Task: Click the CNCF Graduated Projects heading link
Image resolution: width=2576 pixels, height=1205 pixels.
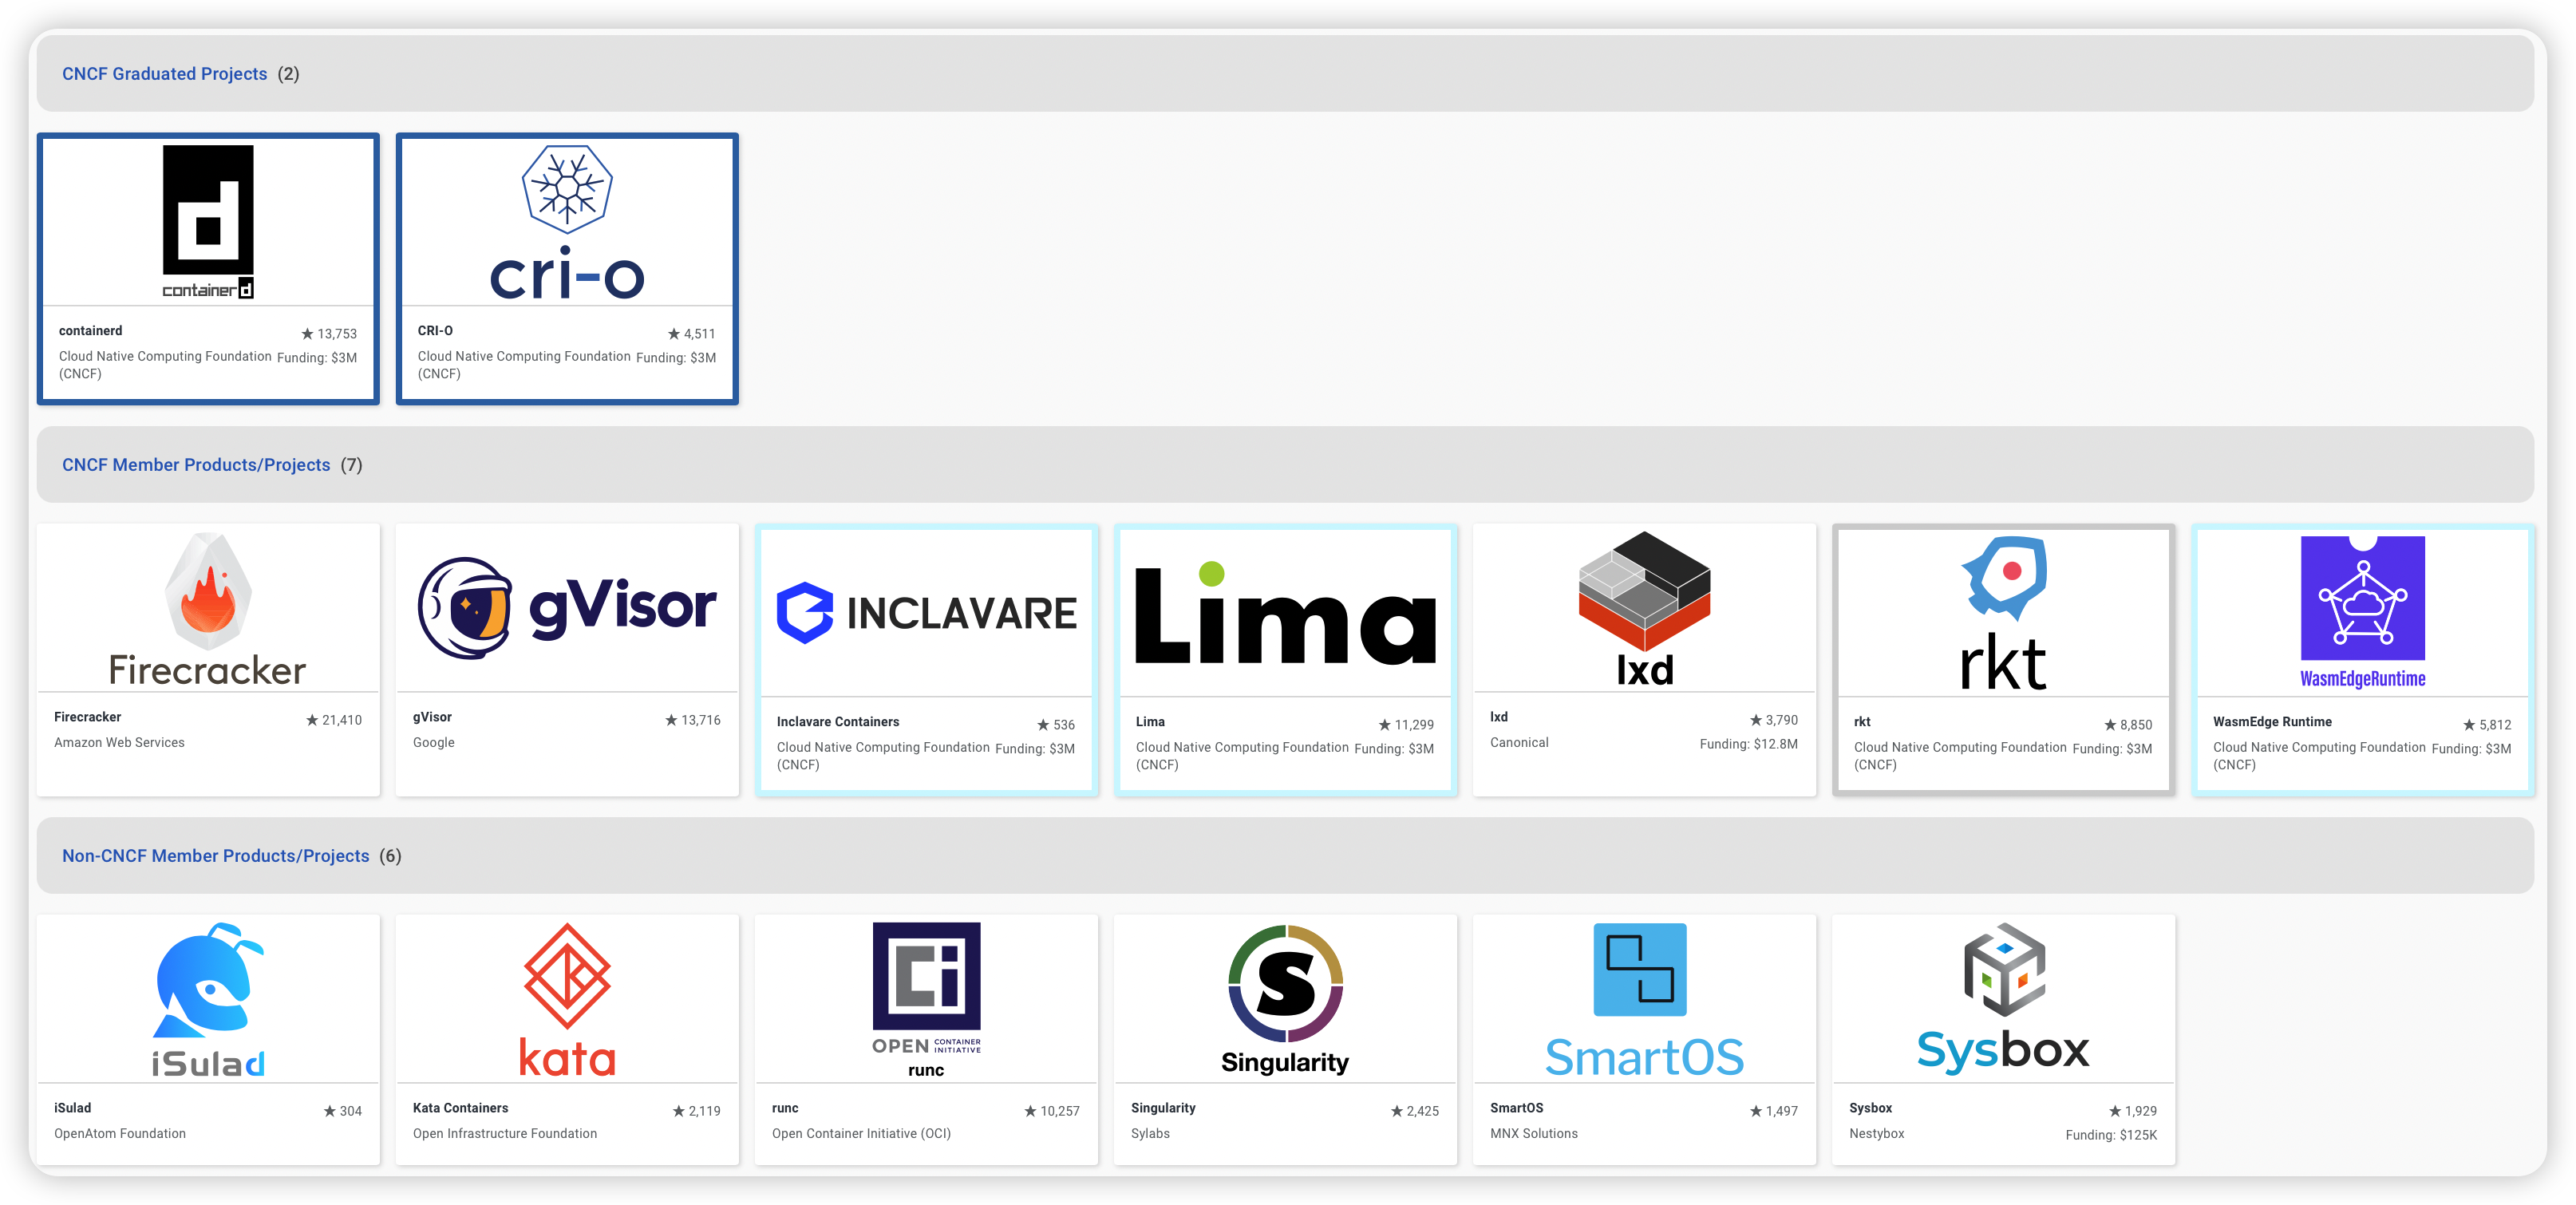Action: (165, 74)
